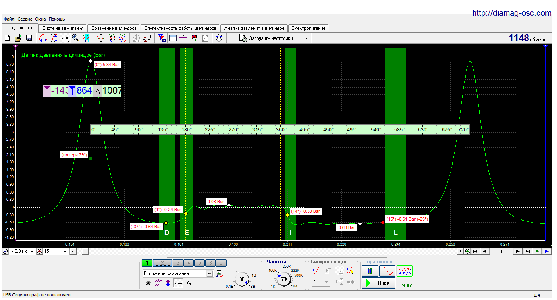Screen dimensions: 557x300
Task: Activate the hand pan tool
Action: click(x=65, y=38)
